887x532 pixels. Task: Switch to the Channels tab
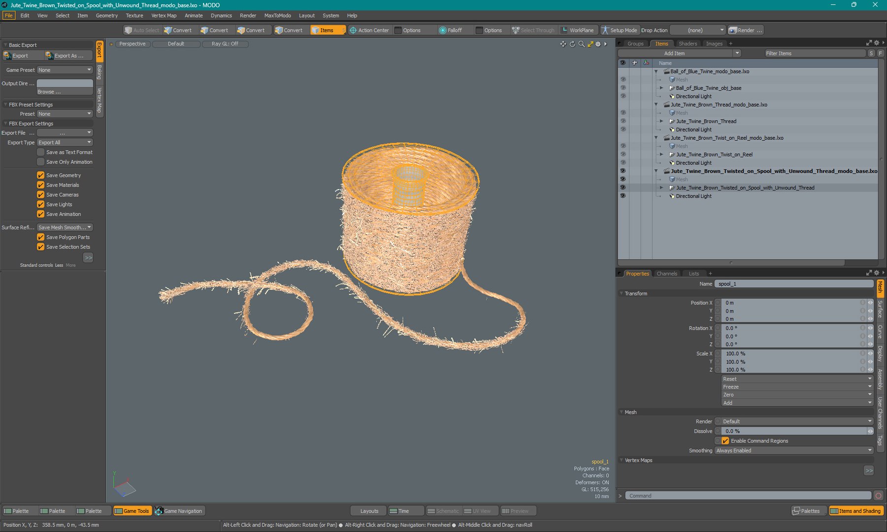(x=667, y=274)
